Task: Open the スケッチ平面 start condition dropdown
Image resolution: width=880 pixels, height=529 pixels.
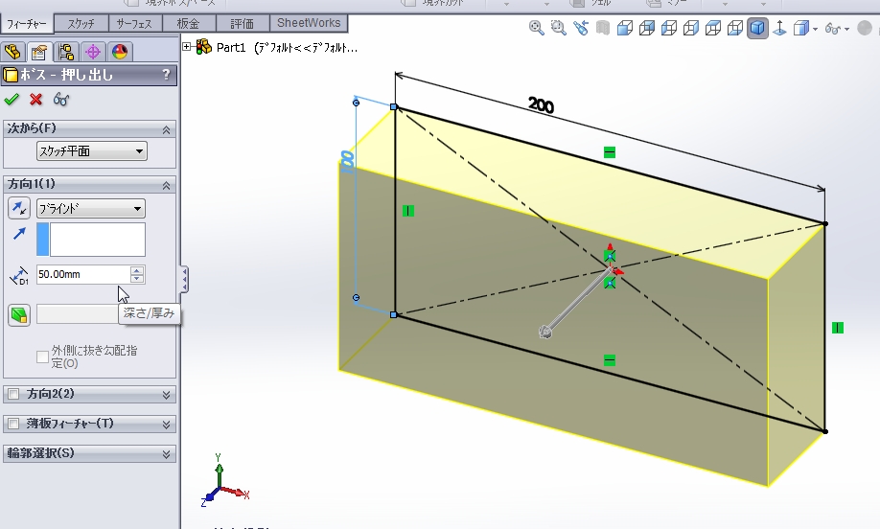Action: [91, 151]
